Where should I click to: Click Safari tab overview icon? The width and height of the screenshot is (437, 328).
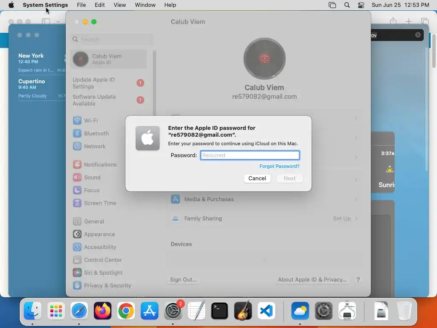(x=425, y=21)
